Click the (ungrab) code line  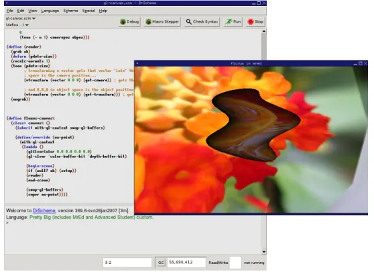[21, 99]
